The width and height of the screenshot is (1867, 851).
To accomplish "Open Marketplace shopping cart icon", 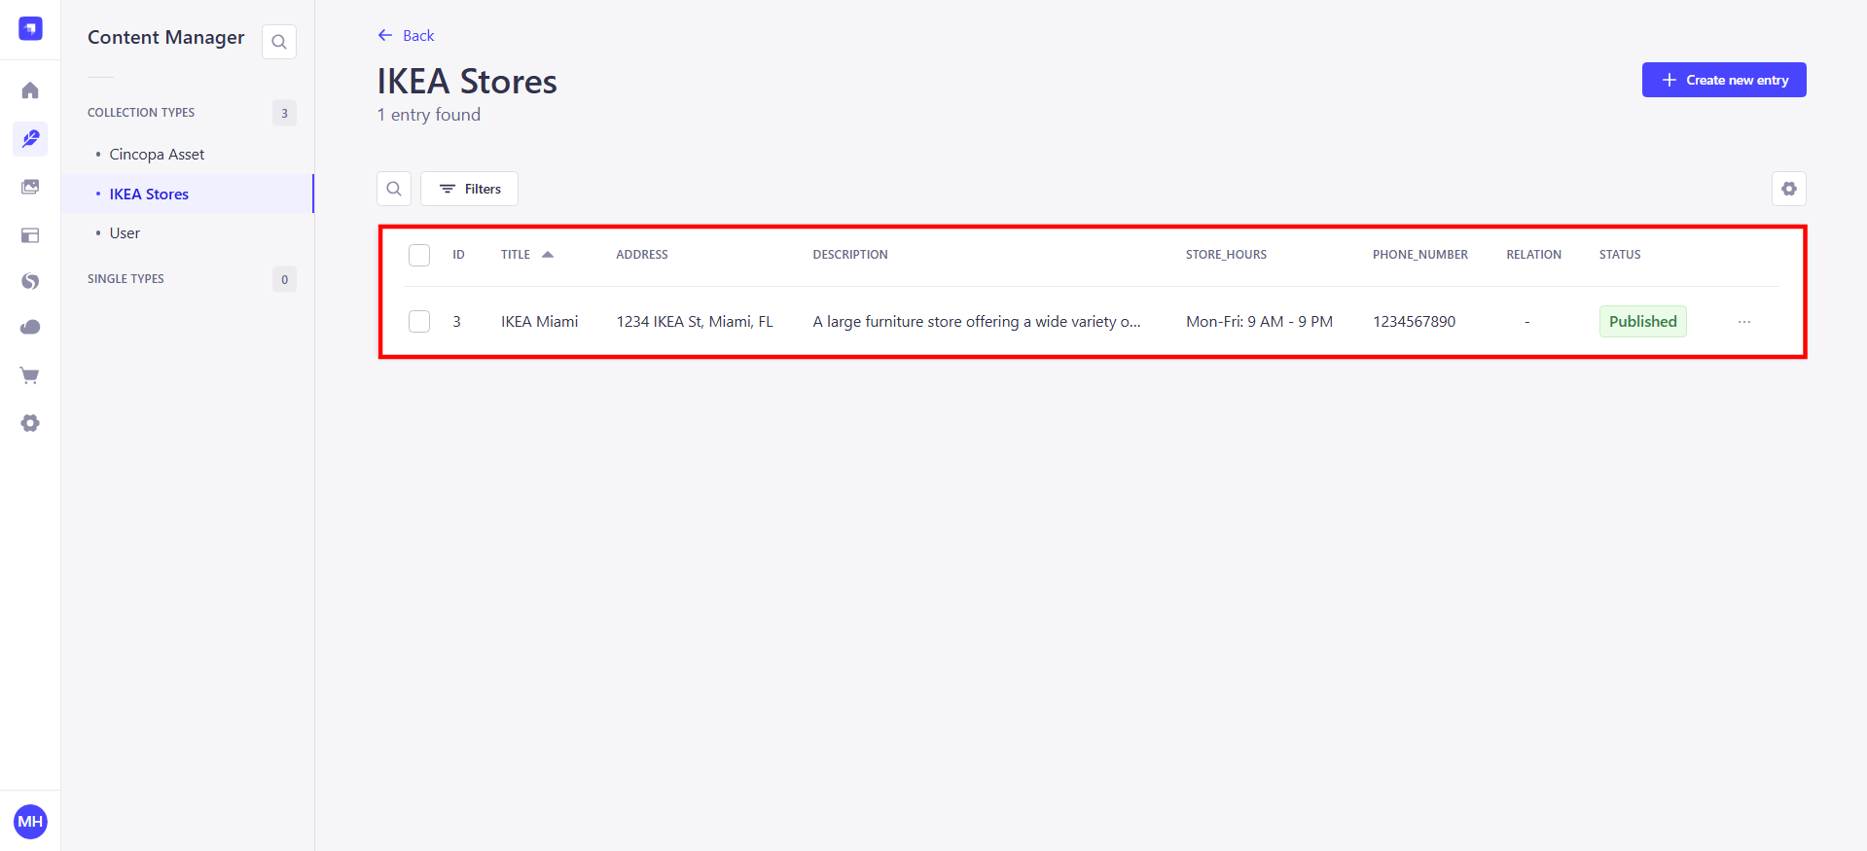I will coord(30,375).
